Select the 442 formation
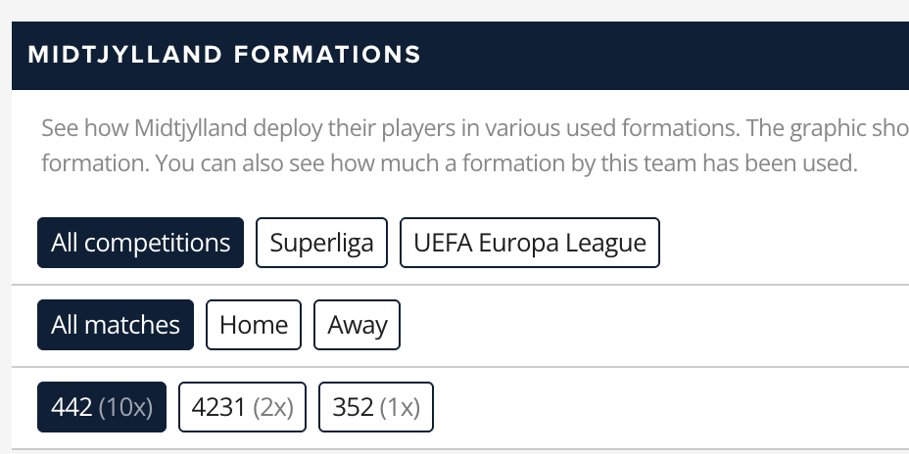The width and height of the screenshot is (909, 454). click(102, 407)
